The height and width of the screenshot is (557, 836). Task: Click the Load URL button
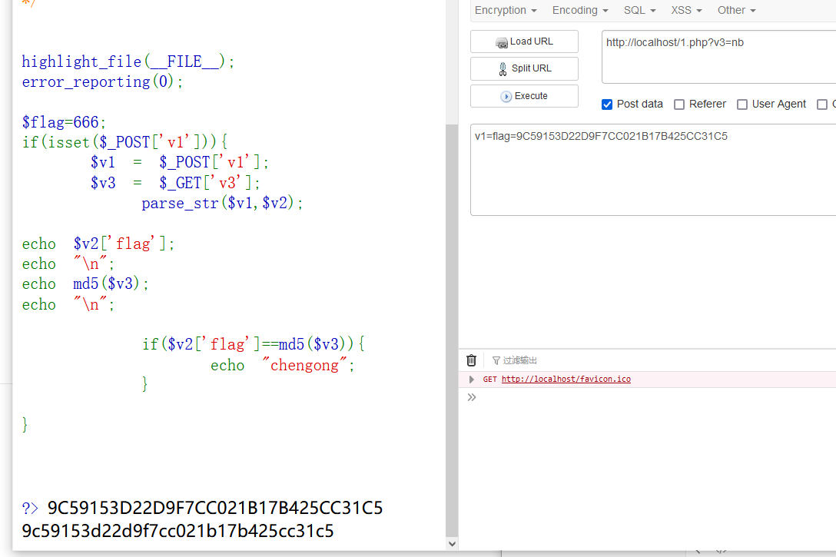pyautogui.click(x=524, y=41)
